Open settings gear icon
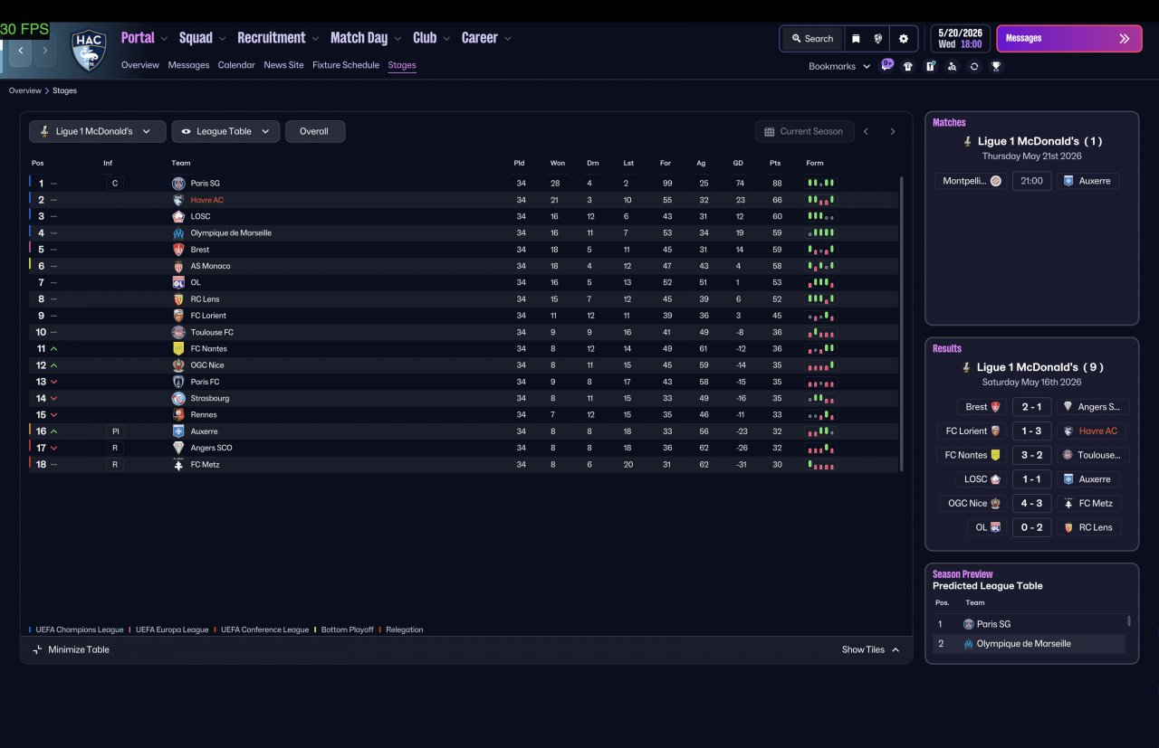This screenshot has height=748, width=1159. [903, 39]
